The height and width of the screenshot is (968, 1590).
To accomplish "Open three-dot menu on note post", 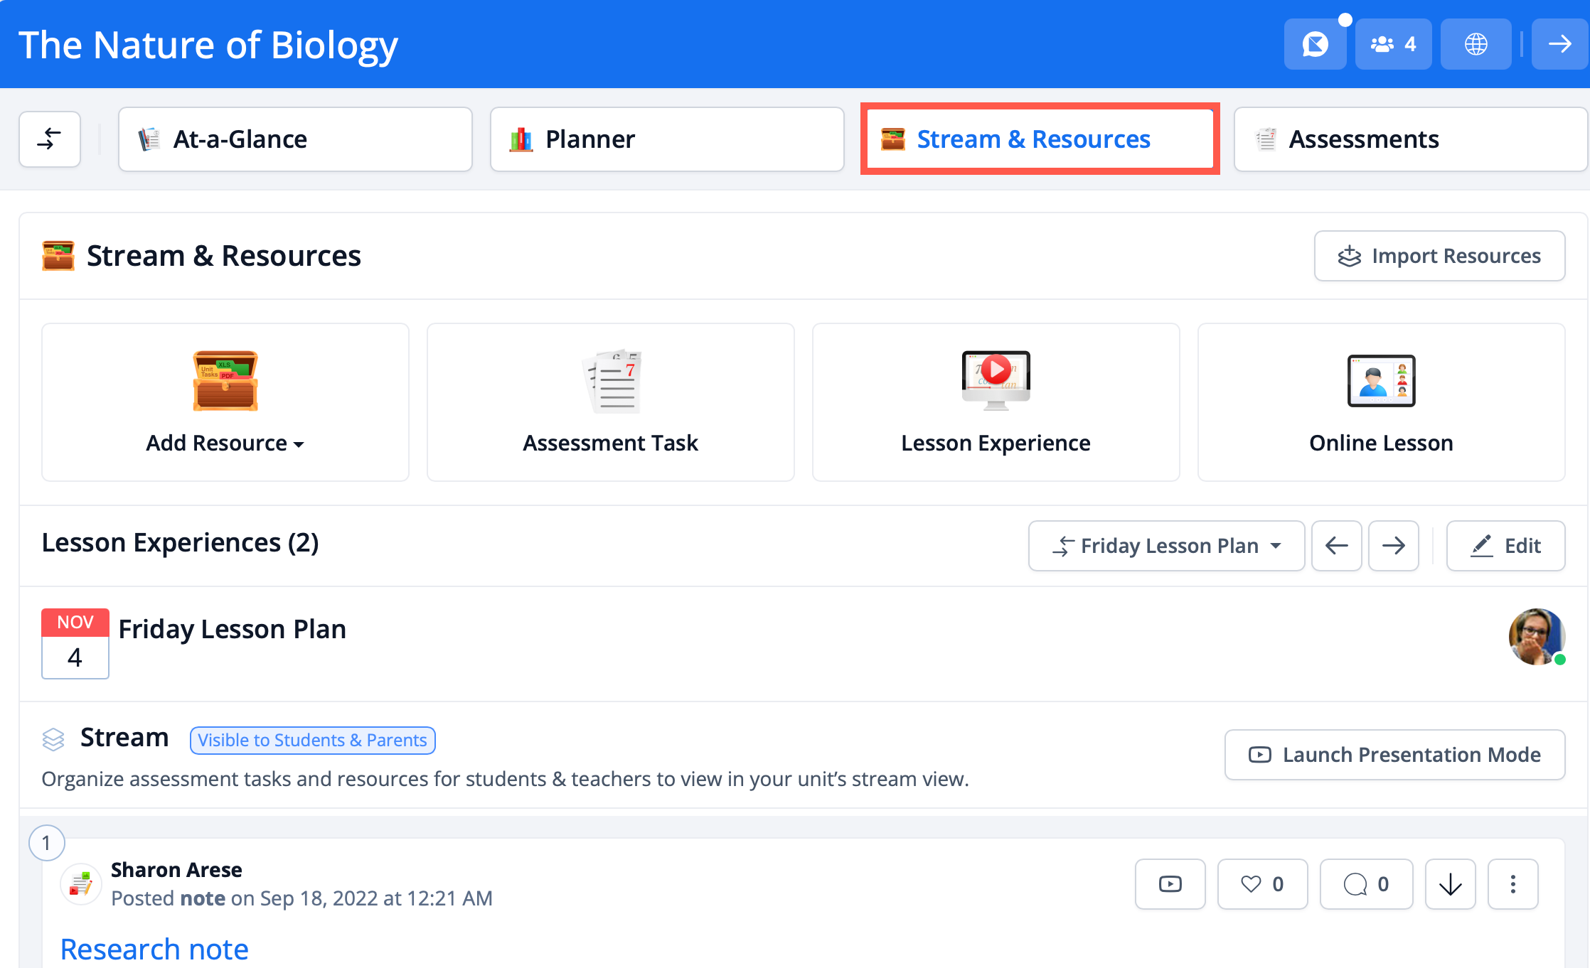I will (x=1512, y=884).
